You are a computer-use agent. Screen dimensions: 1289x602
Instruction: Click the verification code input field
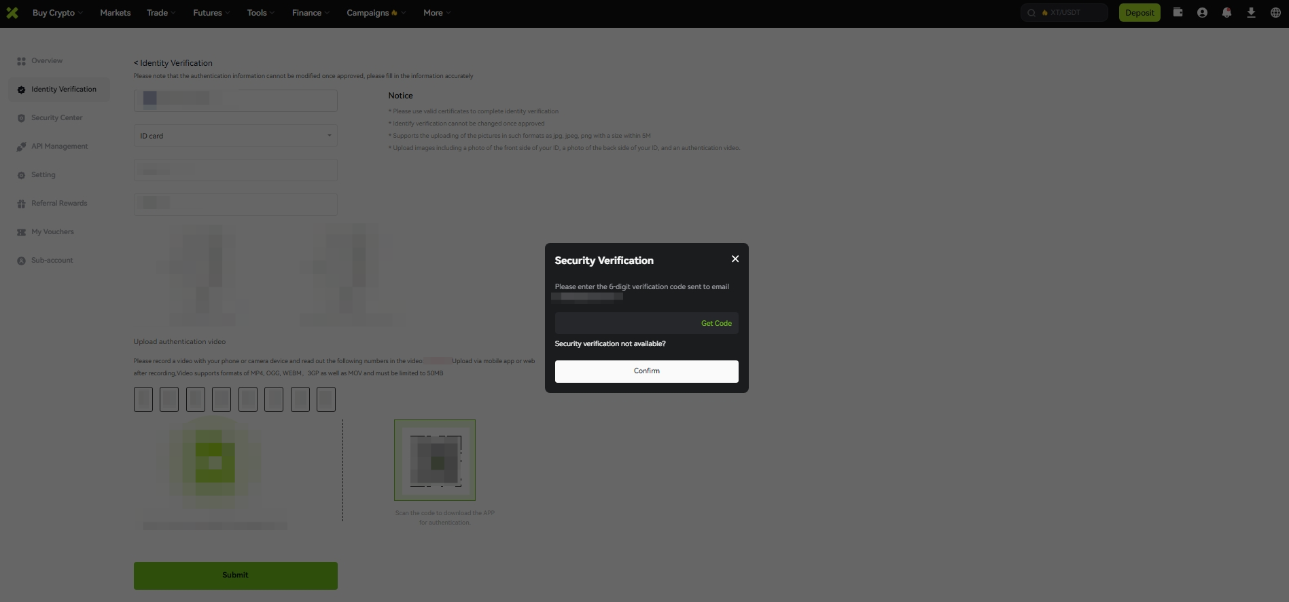click(x=625, y=324)
